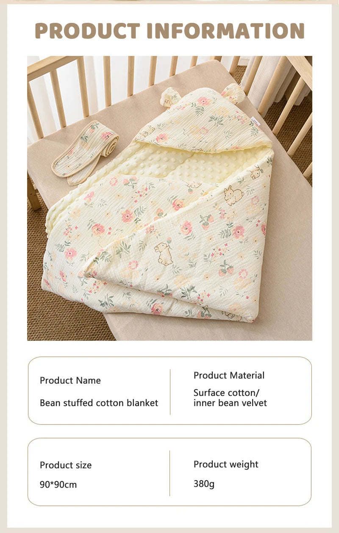Click the Product Material label
This screenshot has height=533, width=339.
coord(229,375)
